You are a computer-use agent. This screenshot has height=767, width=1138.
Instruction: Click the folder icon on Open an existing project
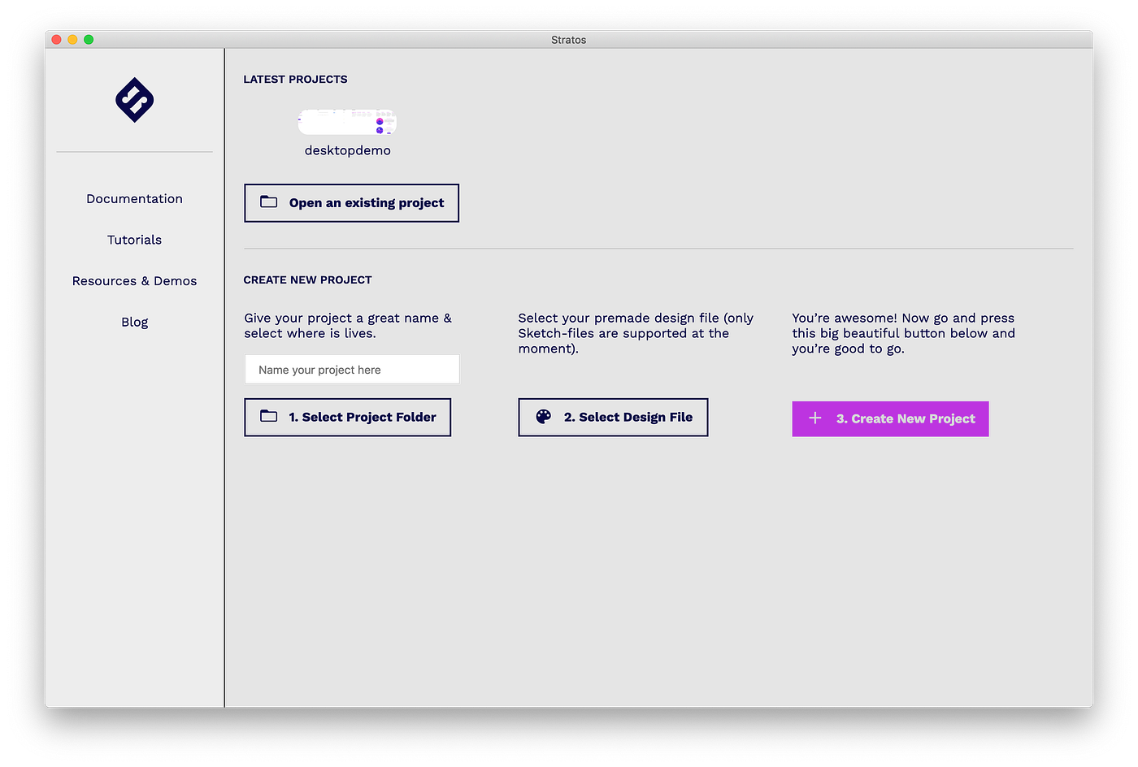(x=268, y=201)
